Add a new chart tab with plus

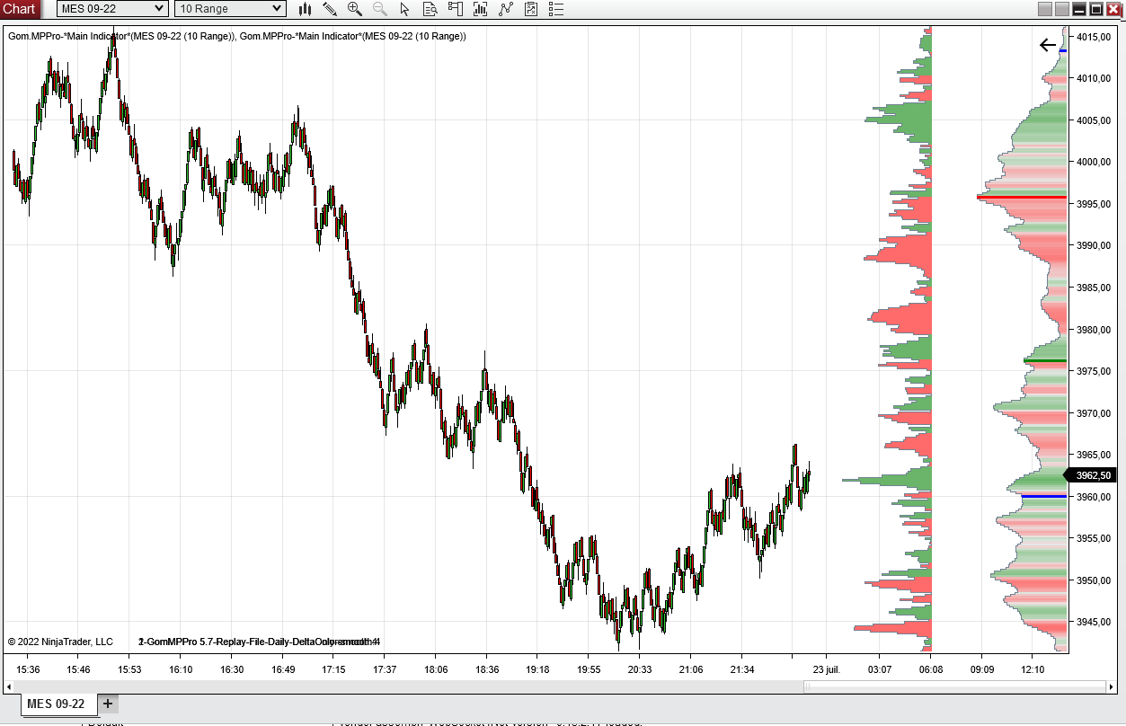tap(107, 704)
